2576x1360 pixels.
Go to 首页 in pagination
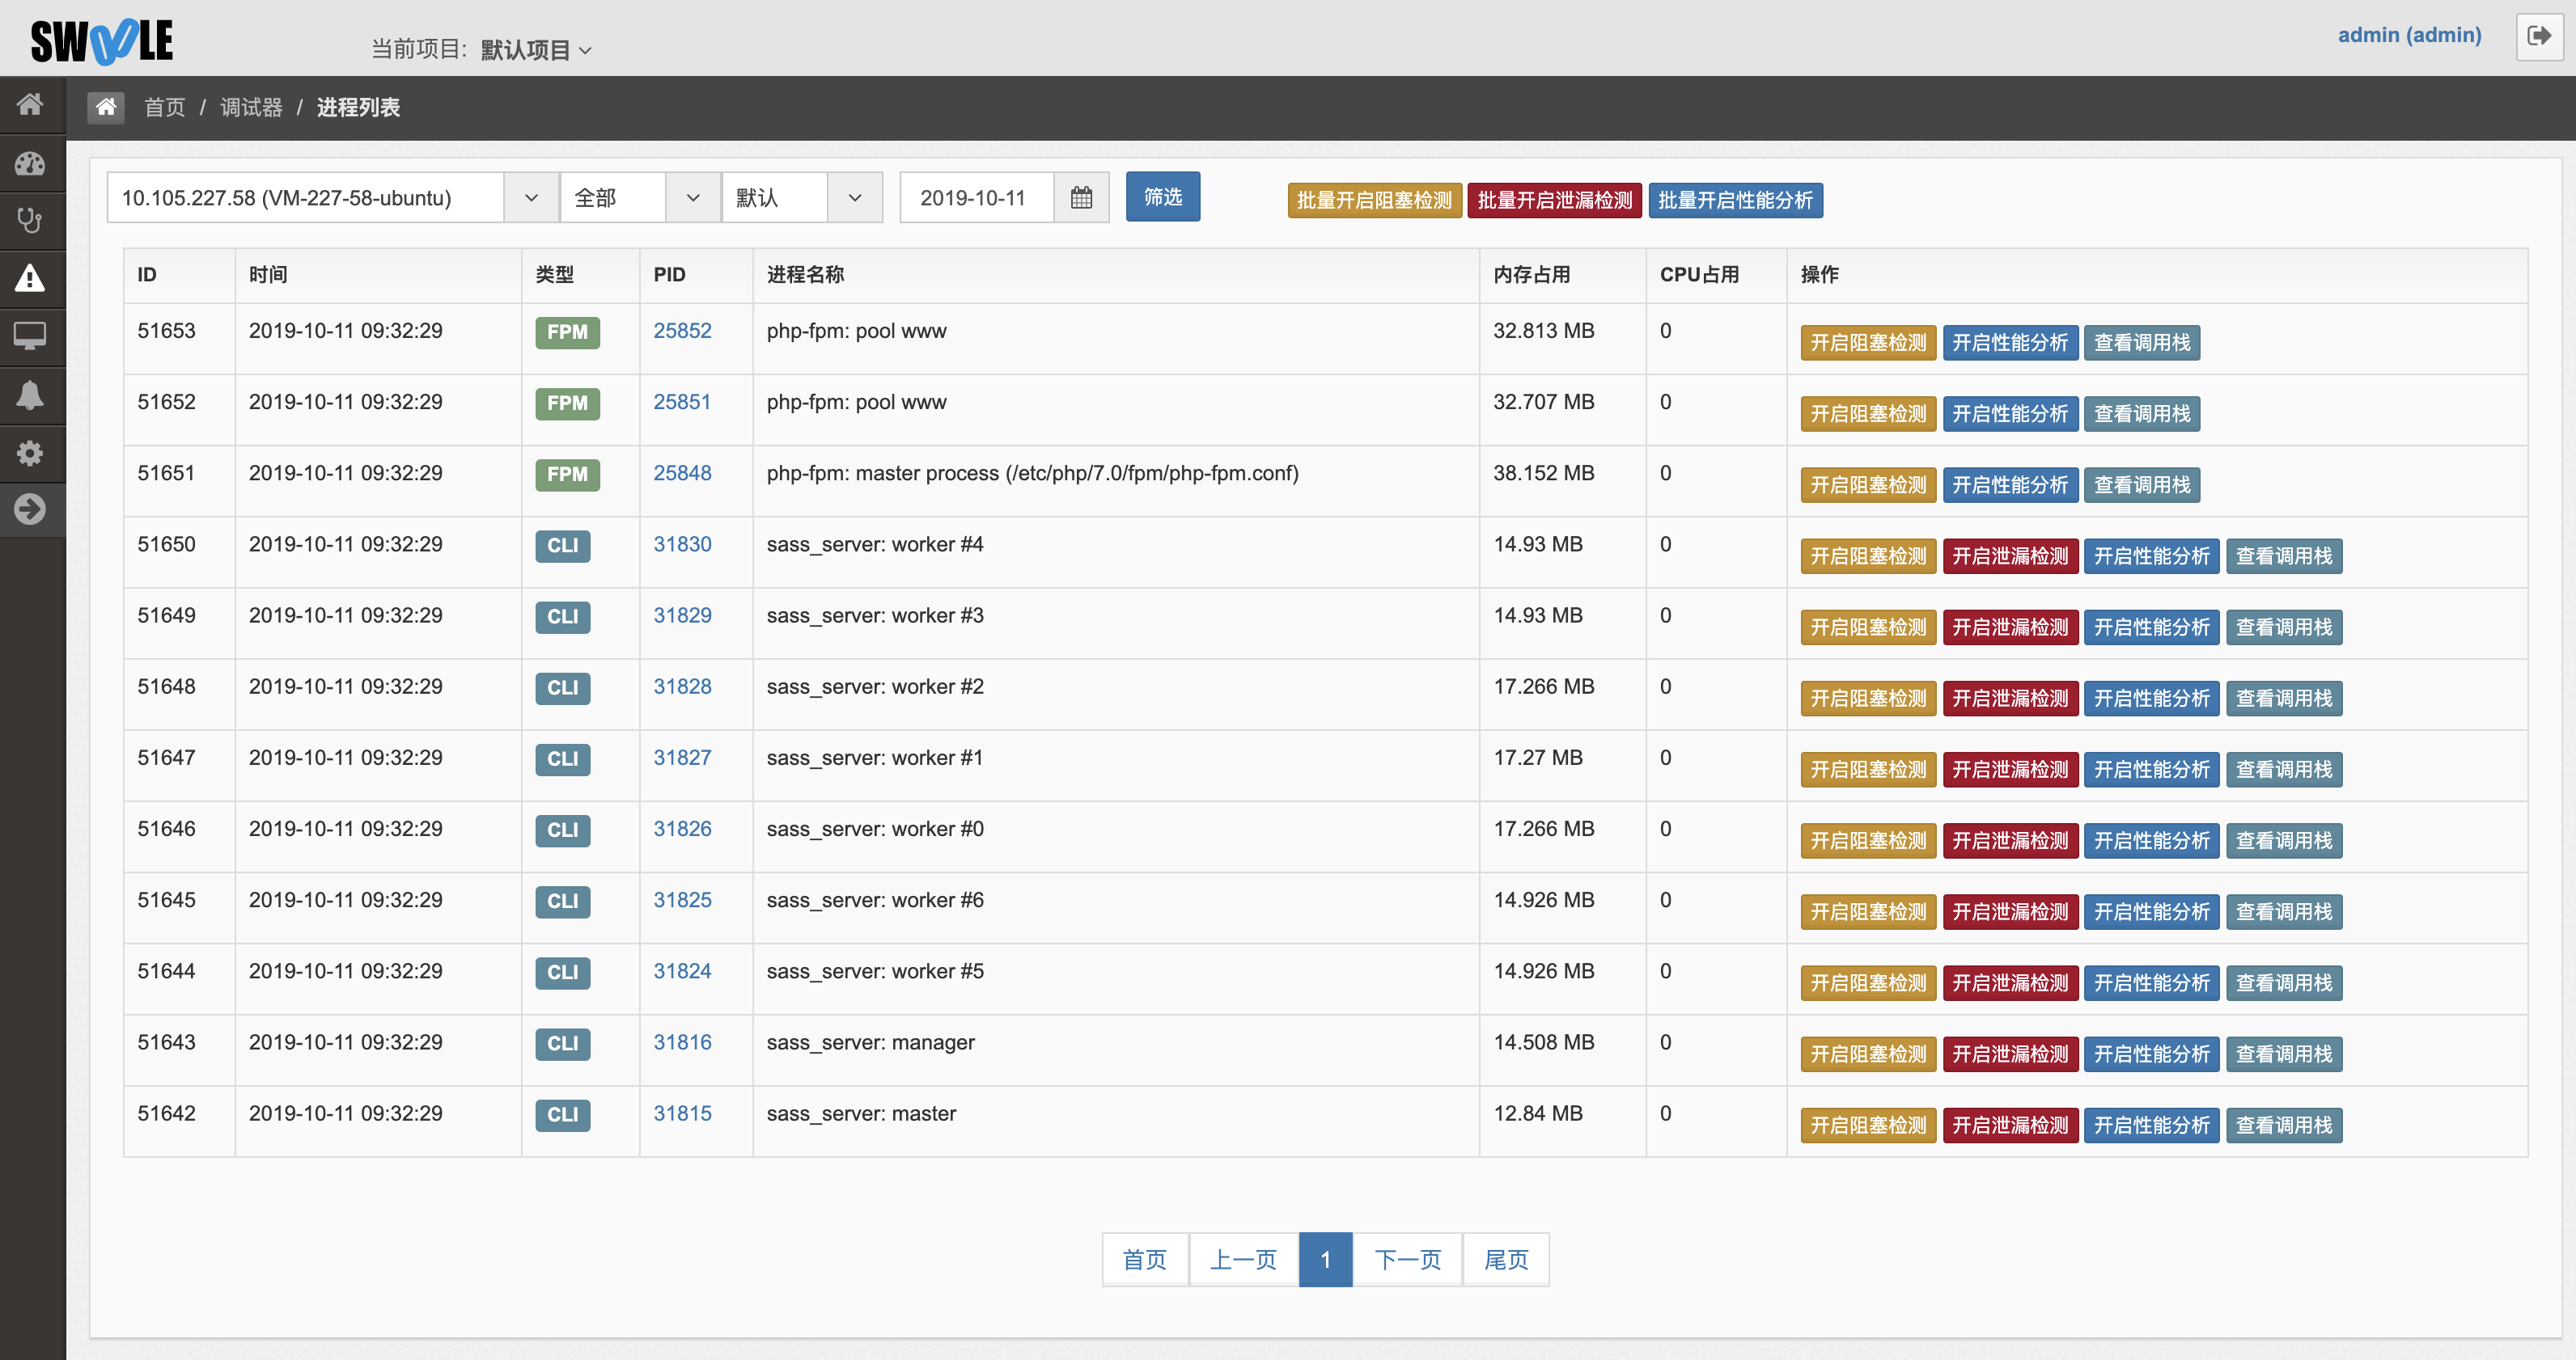1144,1259
